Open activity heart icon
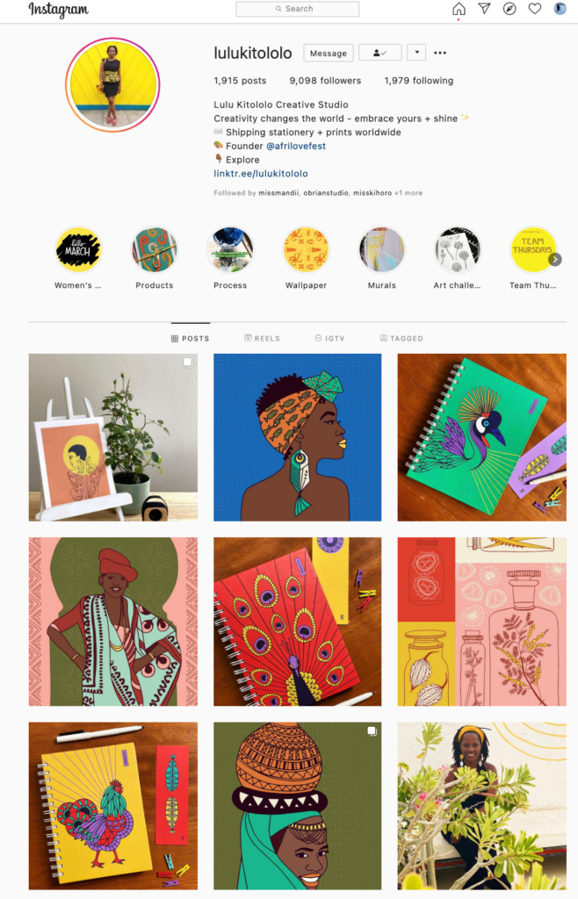The width and height of the screenshot is (578, 899). (534, 9)
